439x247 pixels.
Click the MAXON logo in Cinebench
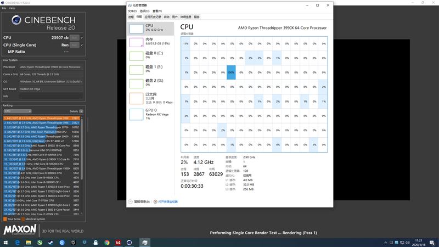pos(20,229)
